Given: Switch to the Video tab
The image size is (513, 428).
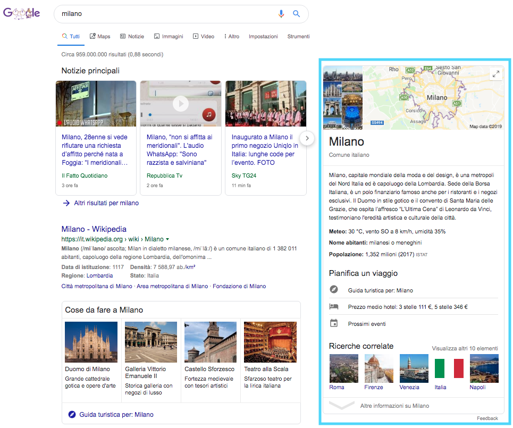Looking at the screenshot, I should (x=204, y=36).
